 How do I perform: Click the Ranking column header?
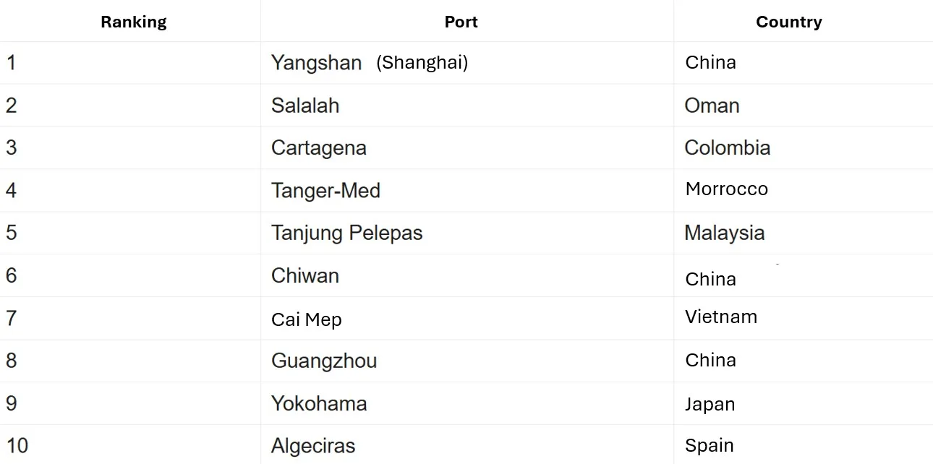(134, 22)
